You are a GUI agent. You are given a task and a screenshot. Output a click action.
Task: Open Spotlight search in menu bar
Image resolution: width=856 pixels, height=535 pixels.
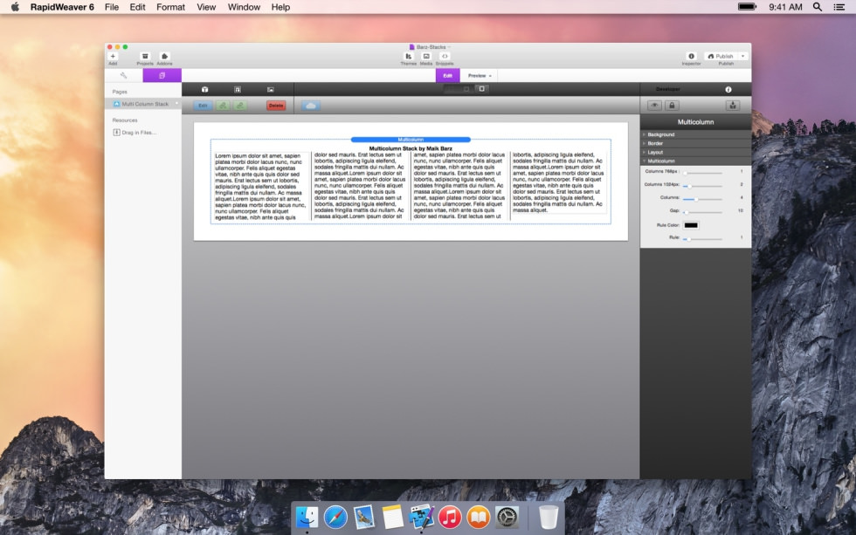[818, 7]
